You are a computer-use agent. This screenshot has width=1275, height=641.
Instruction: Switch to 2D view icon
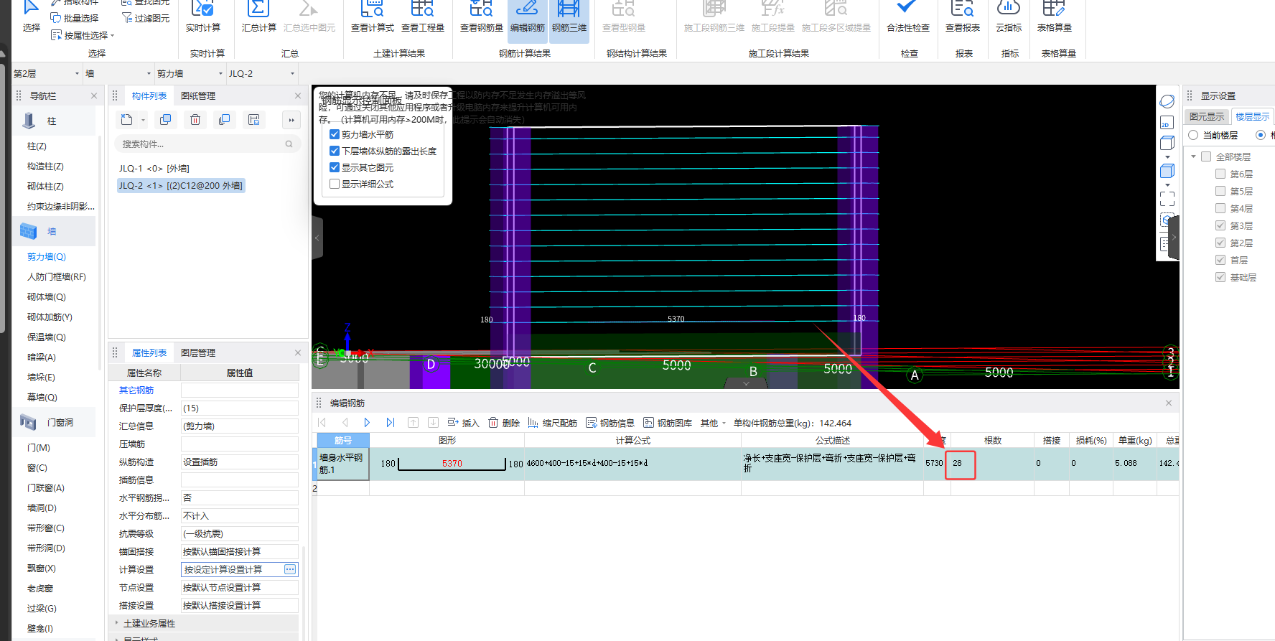[x=1167, y=123]
